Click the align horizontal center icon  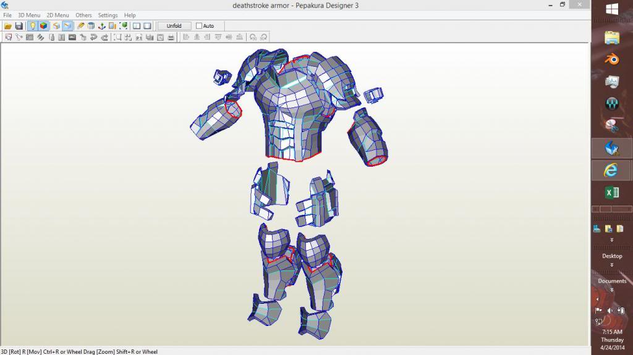click(197, 37)
